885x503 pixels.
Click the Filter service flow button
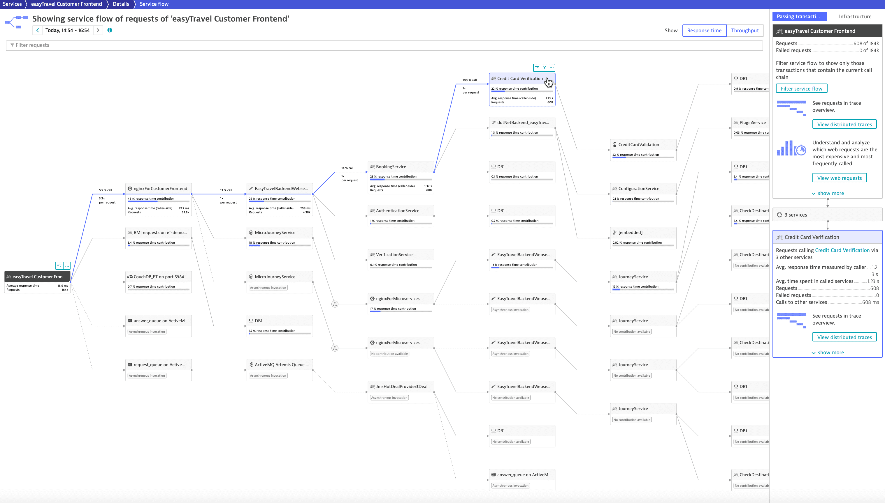point(801,88)
